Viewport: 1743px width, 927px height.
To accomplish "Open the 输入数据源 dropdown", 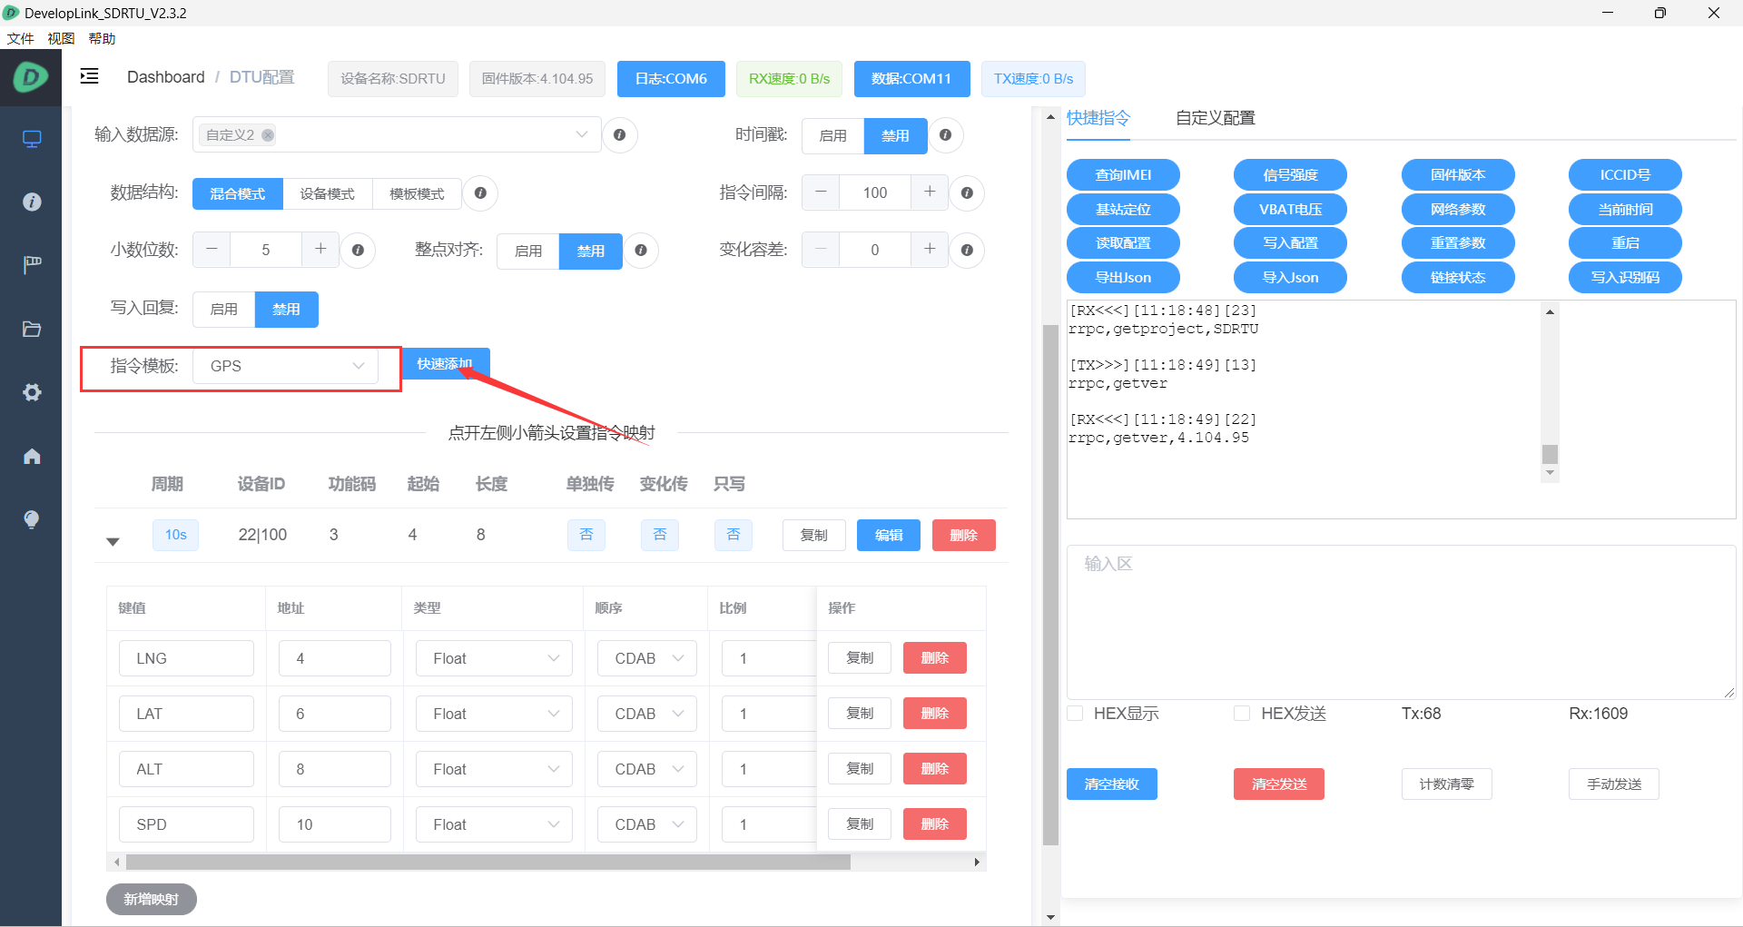I will [397, 135].
